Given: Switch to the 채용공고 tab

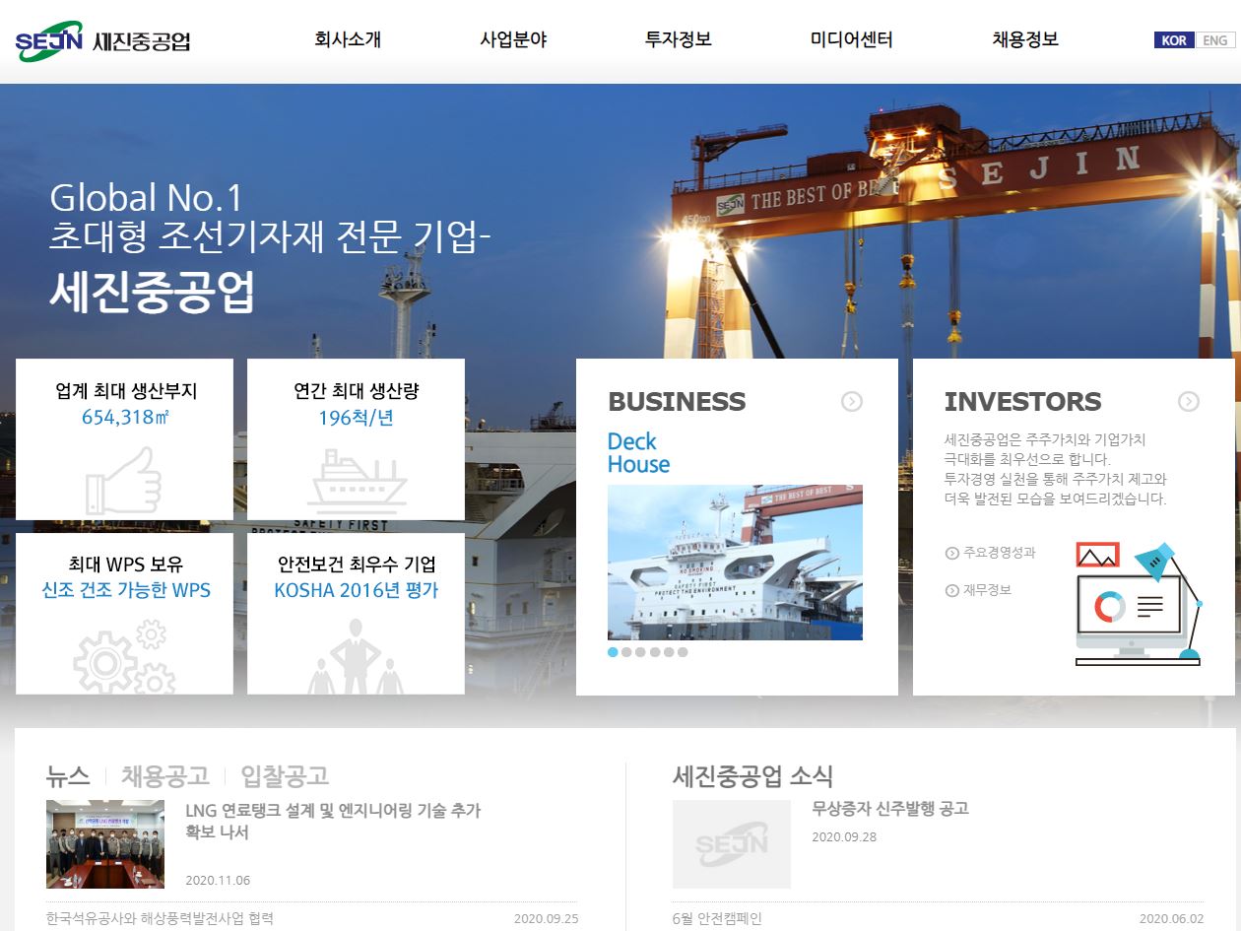Looking at the screenshot, I should [165, 775].
